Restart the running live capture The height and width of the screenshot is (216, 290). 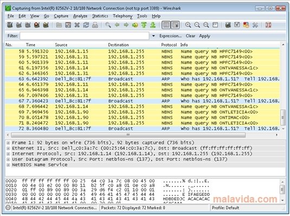click(46, 25)
